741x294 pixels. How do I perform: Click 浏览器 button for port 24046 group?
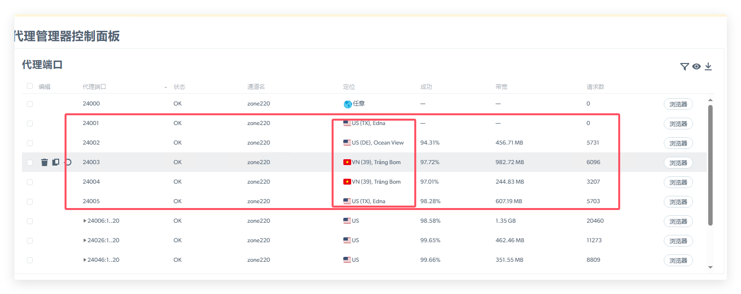click(678, 260)
